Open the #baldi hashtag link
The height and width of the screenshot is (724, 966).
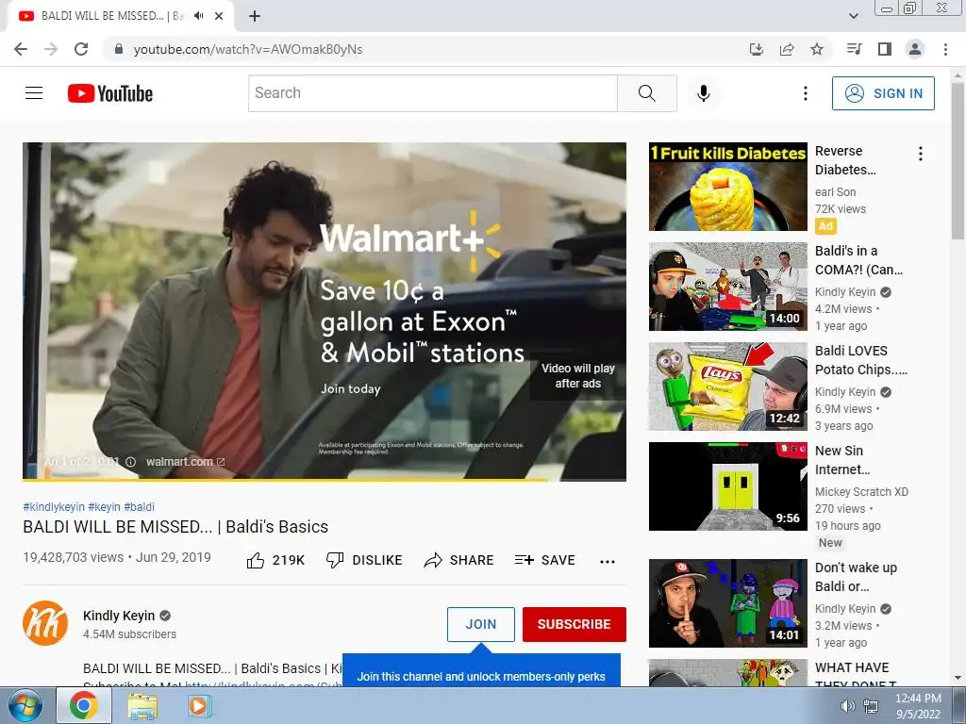coord(140,506)
